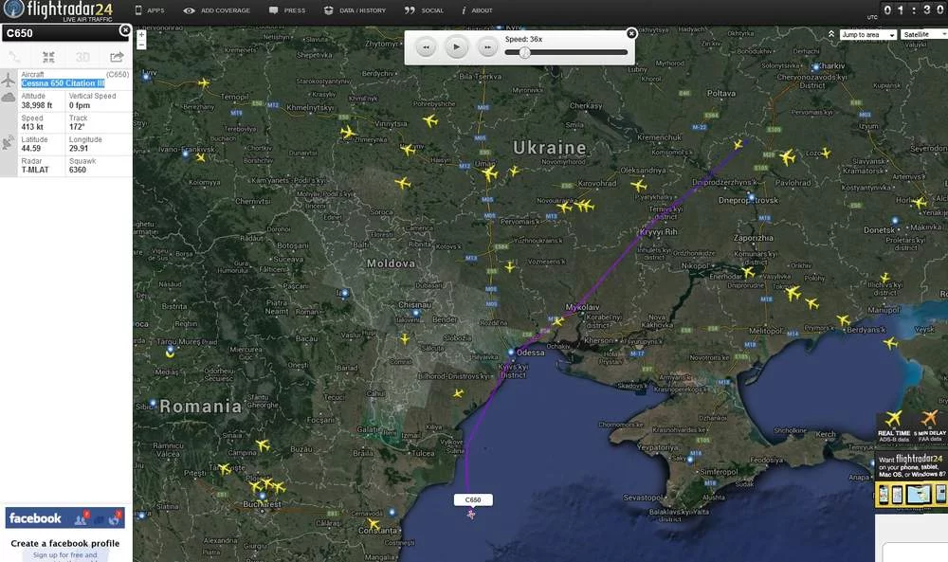Click the speed value 413 kt
This screenshot has height=562, width=948.
click(32, 127)
